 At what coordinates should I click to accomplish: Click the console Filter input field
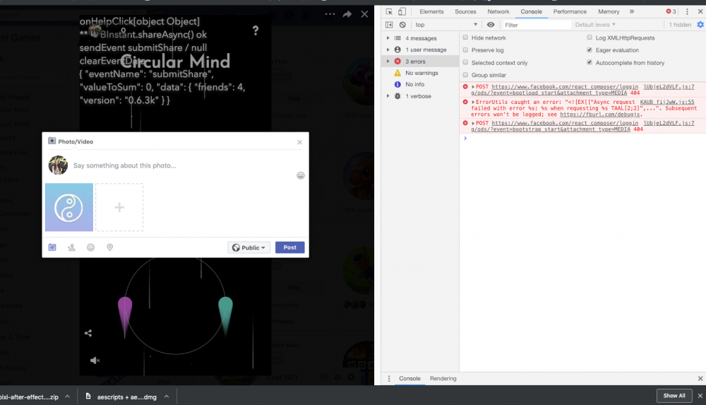pos(537,25)
